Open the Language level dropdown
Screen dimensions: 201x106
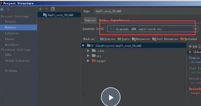point(196,29)
